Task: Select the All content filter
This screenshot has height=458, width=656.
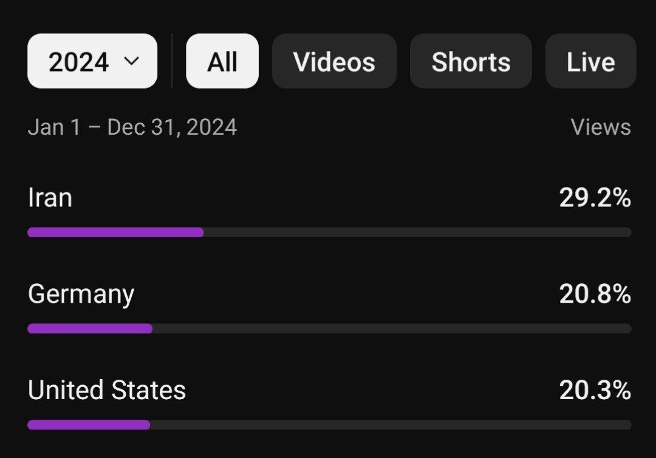Action: [x=222, y=61]
